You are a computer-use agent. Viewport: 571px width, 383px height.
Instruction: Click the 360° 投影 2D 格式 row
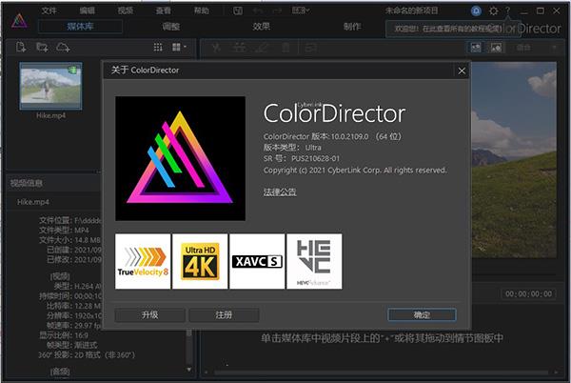coord(87,354)
